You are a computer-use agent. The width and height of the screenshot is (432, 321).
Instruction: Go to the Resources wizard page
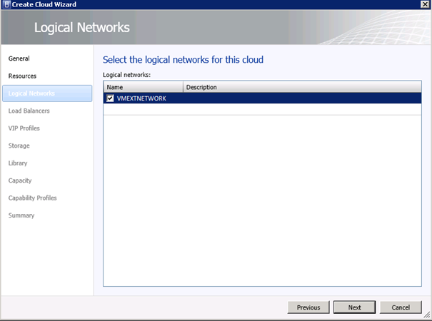tap(22, 76)
